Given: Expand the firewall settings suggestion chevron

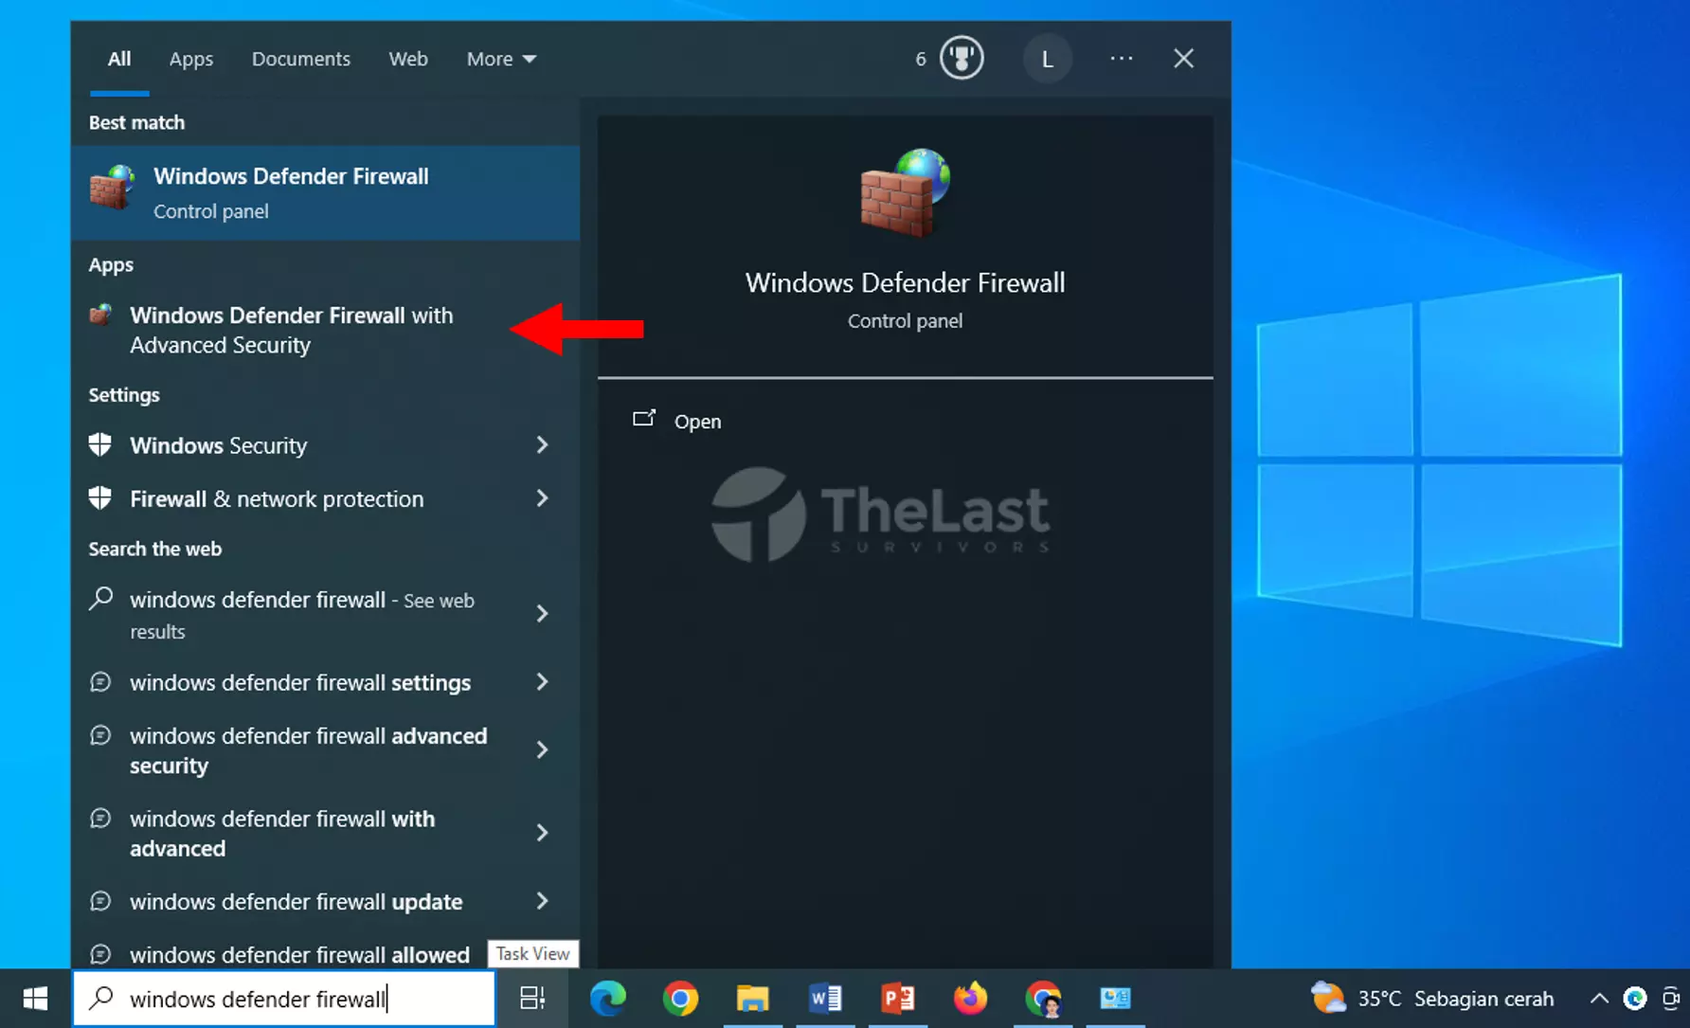Looking at the screenshot, I should tap(542, 682).
